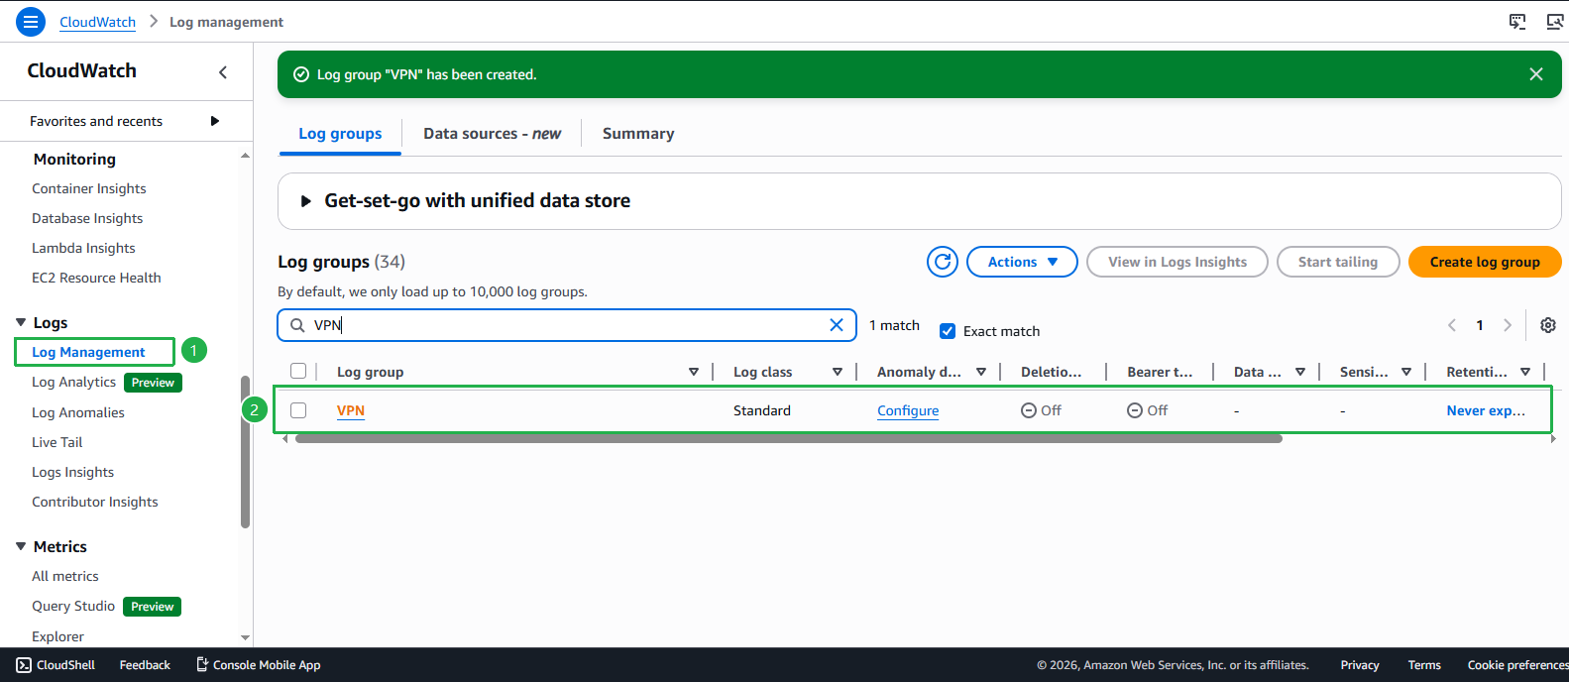This screenshot has width=1569, height=682.
Task: Open Feedback in the footer
Action: (x=145, y=665)
